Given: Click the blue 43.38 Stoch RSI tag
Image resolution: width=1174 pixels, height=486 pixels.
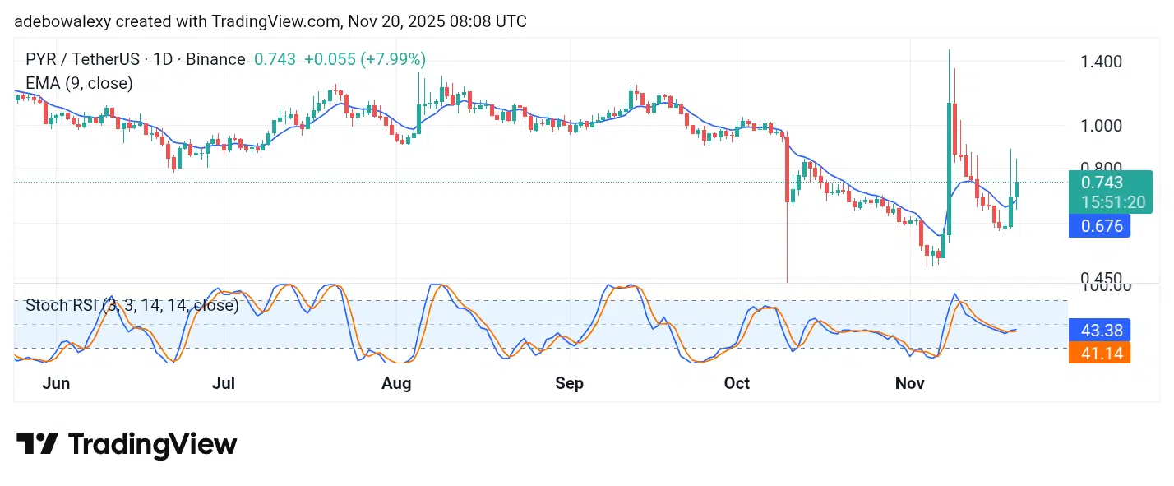Looking at the screenshot, I should tap(1099, 331).
